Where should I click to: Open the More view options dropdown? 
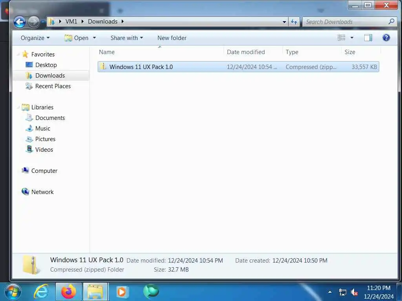(x=352, y=38)
